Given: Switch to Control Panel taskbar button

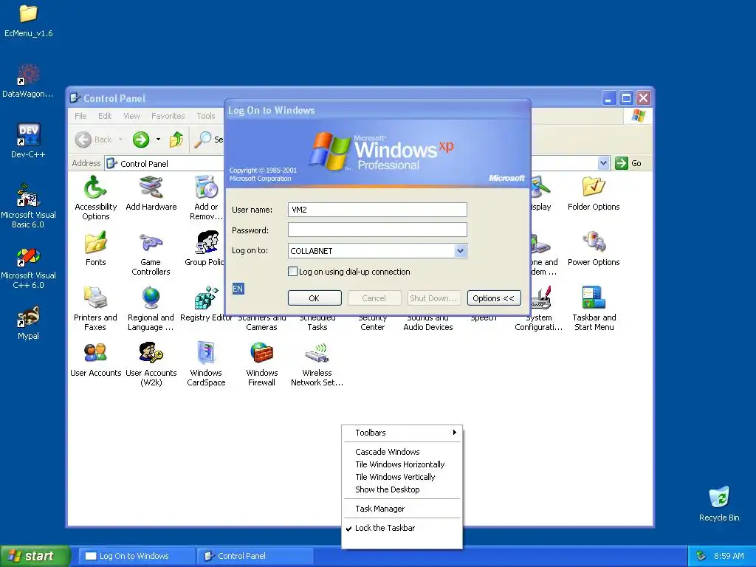Looking at the screenshot, I should (255, 556).
